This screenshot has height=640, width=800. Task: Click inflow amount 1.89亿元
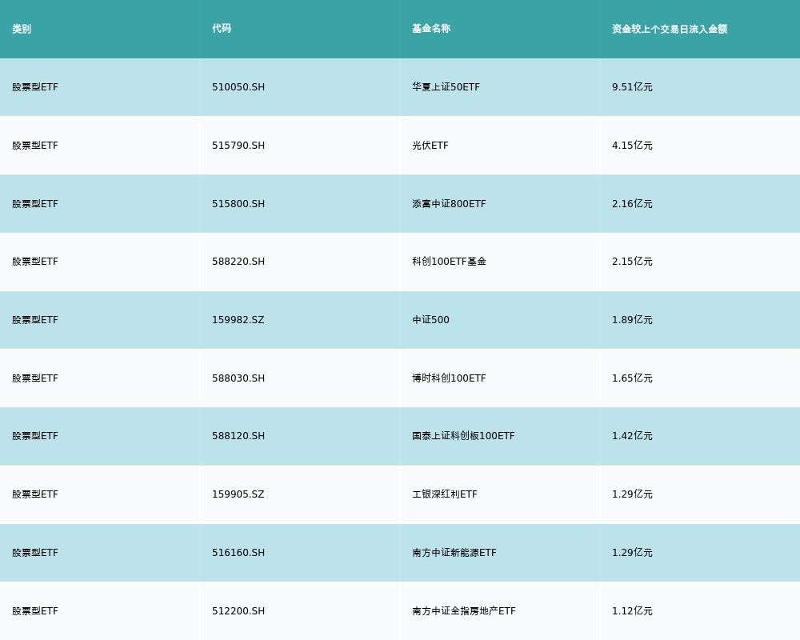(x=632, y=320)
